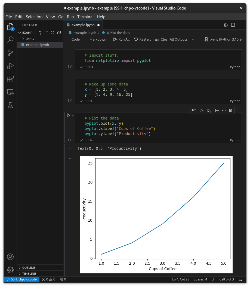Delete the plotting cell using trash icon
Viewport: 250px width, 287px height.
[230, 110]
